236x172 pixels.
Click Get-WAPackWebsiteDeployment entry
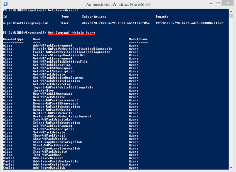(59, 78)
